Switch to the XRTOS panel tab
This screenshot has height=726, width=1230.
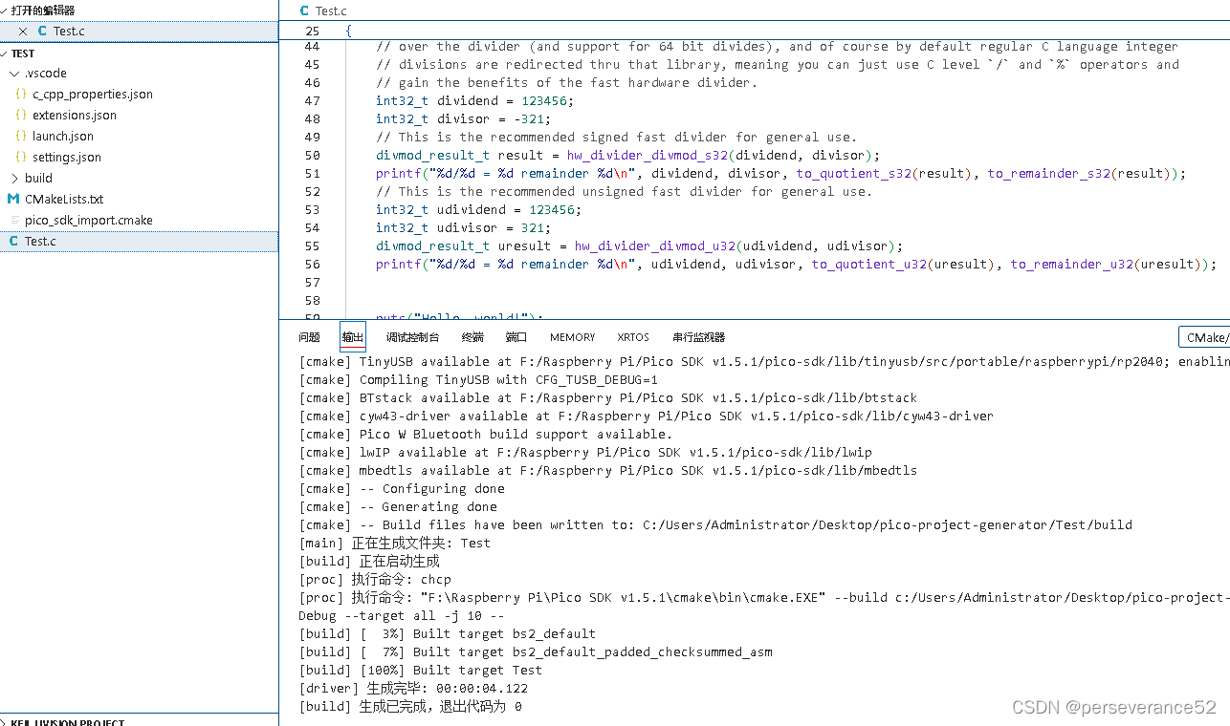tap(633, 337)
